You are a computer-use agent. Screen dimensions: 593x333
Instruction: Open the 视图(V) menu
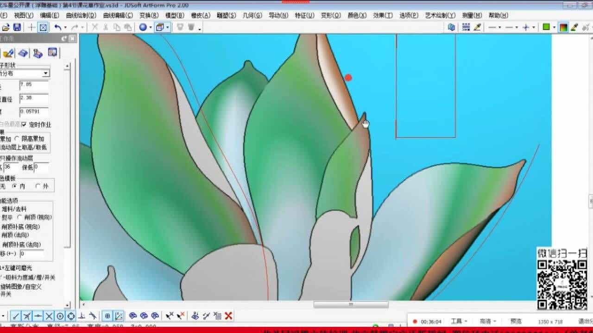coord(24,15)
